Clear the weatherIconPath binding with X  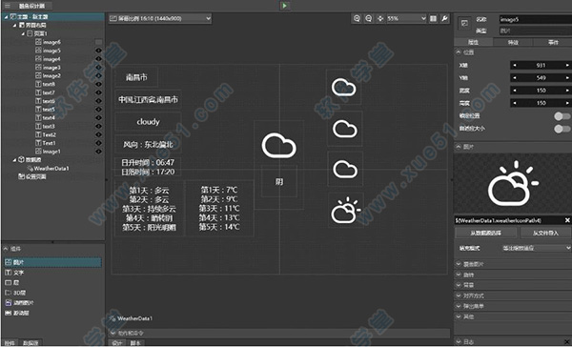[x=567, y=220]
